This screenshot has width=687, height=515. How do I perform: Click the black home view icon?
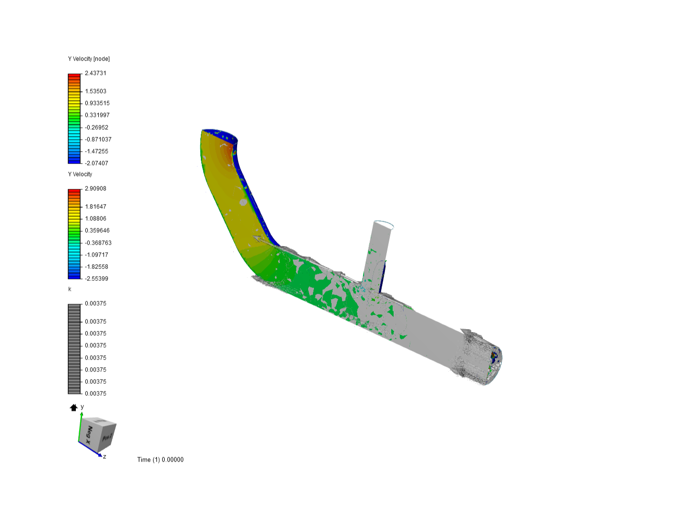tap(73, 408)
